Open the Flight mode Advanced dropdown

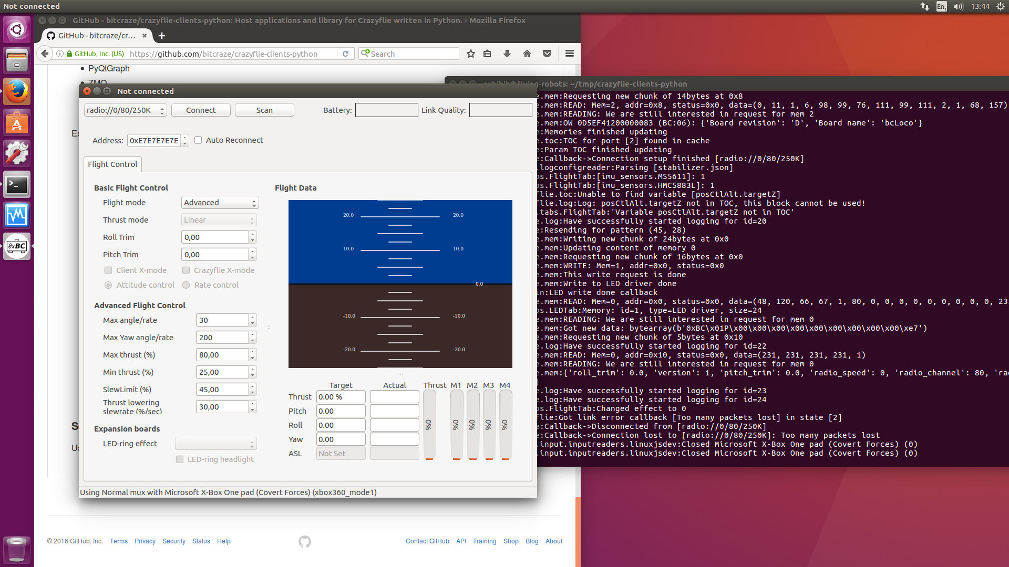(220, 203)
